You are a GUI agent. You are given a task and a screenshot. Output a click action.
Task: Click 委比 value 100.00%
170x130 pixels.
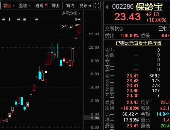(130, 36)
